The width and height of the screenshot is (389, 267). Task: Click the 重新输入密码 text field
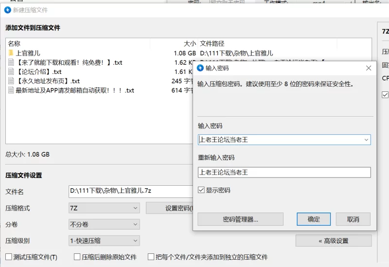tap(284, 172)
